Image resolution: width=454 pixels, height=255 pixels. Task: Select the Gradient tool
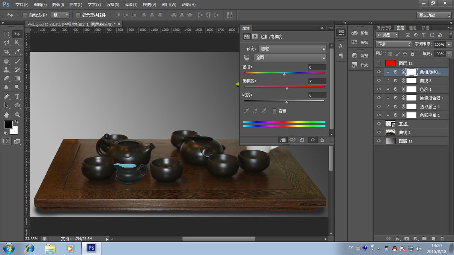pos(17,79)
